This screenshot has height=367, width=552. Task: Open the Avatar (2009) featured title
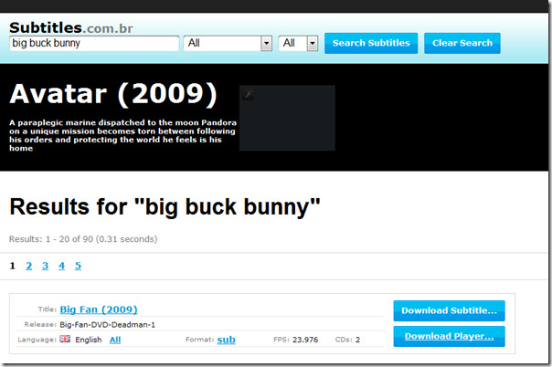pyautogui.click(x=113, y=93)
